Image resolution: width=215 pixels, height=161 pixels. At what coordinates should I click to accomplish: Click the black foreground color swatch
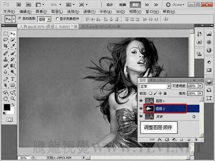click(x=7, y=107)
